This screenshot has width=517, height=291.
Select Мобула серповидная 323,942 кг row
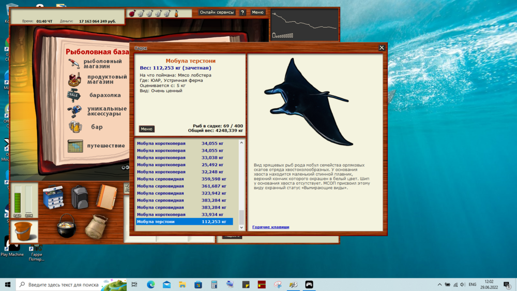[185, 193]
